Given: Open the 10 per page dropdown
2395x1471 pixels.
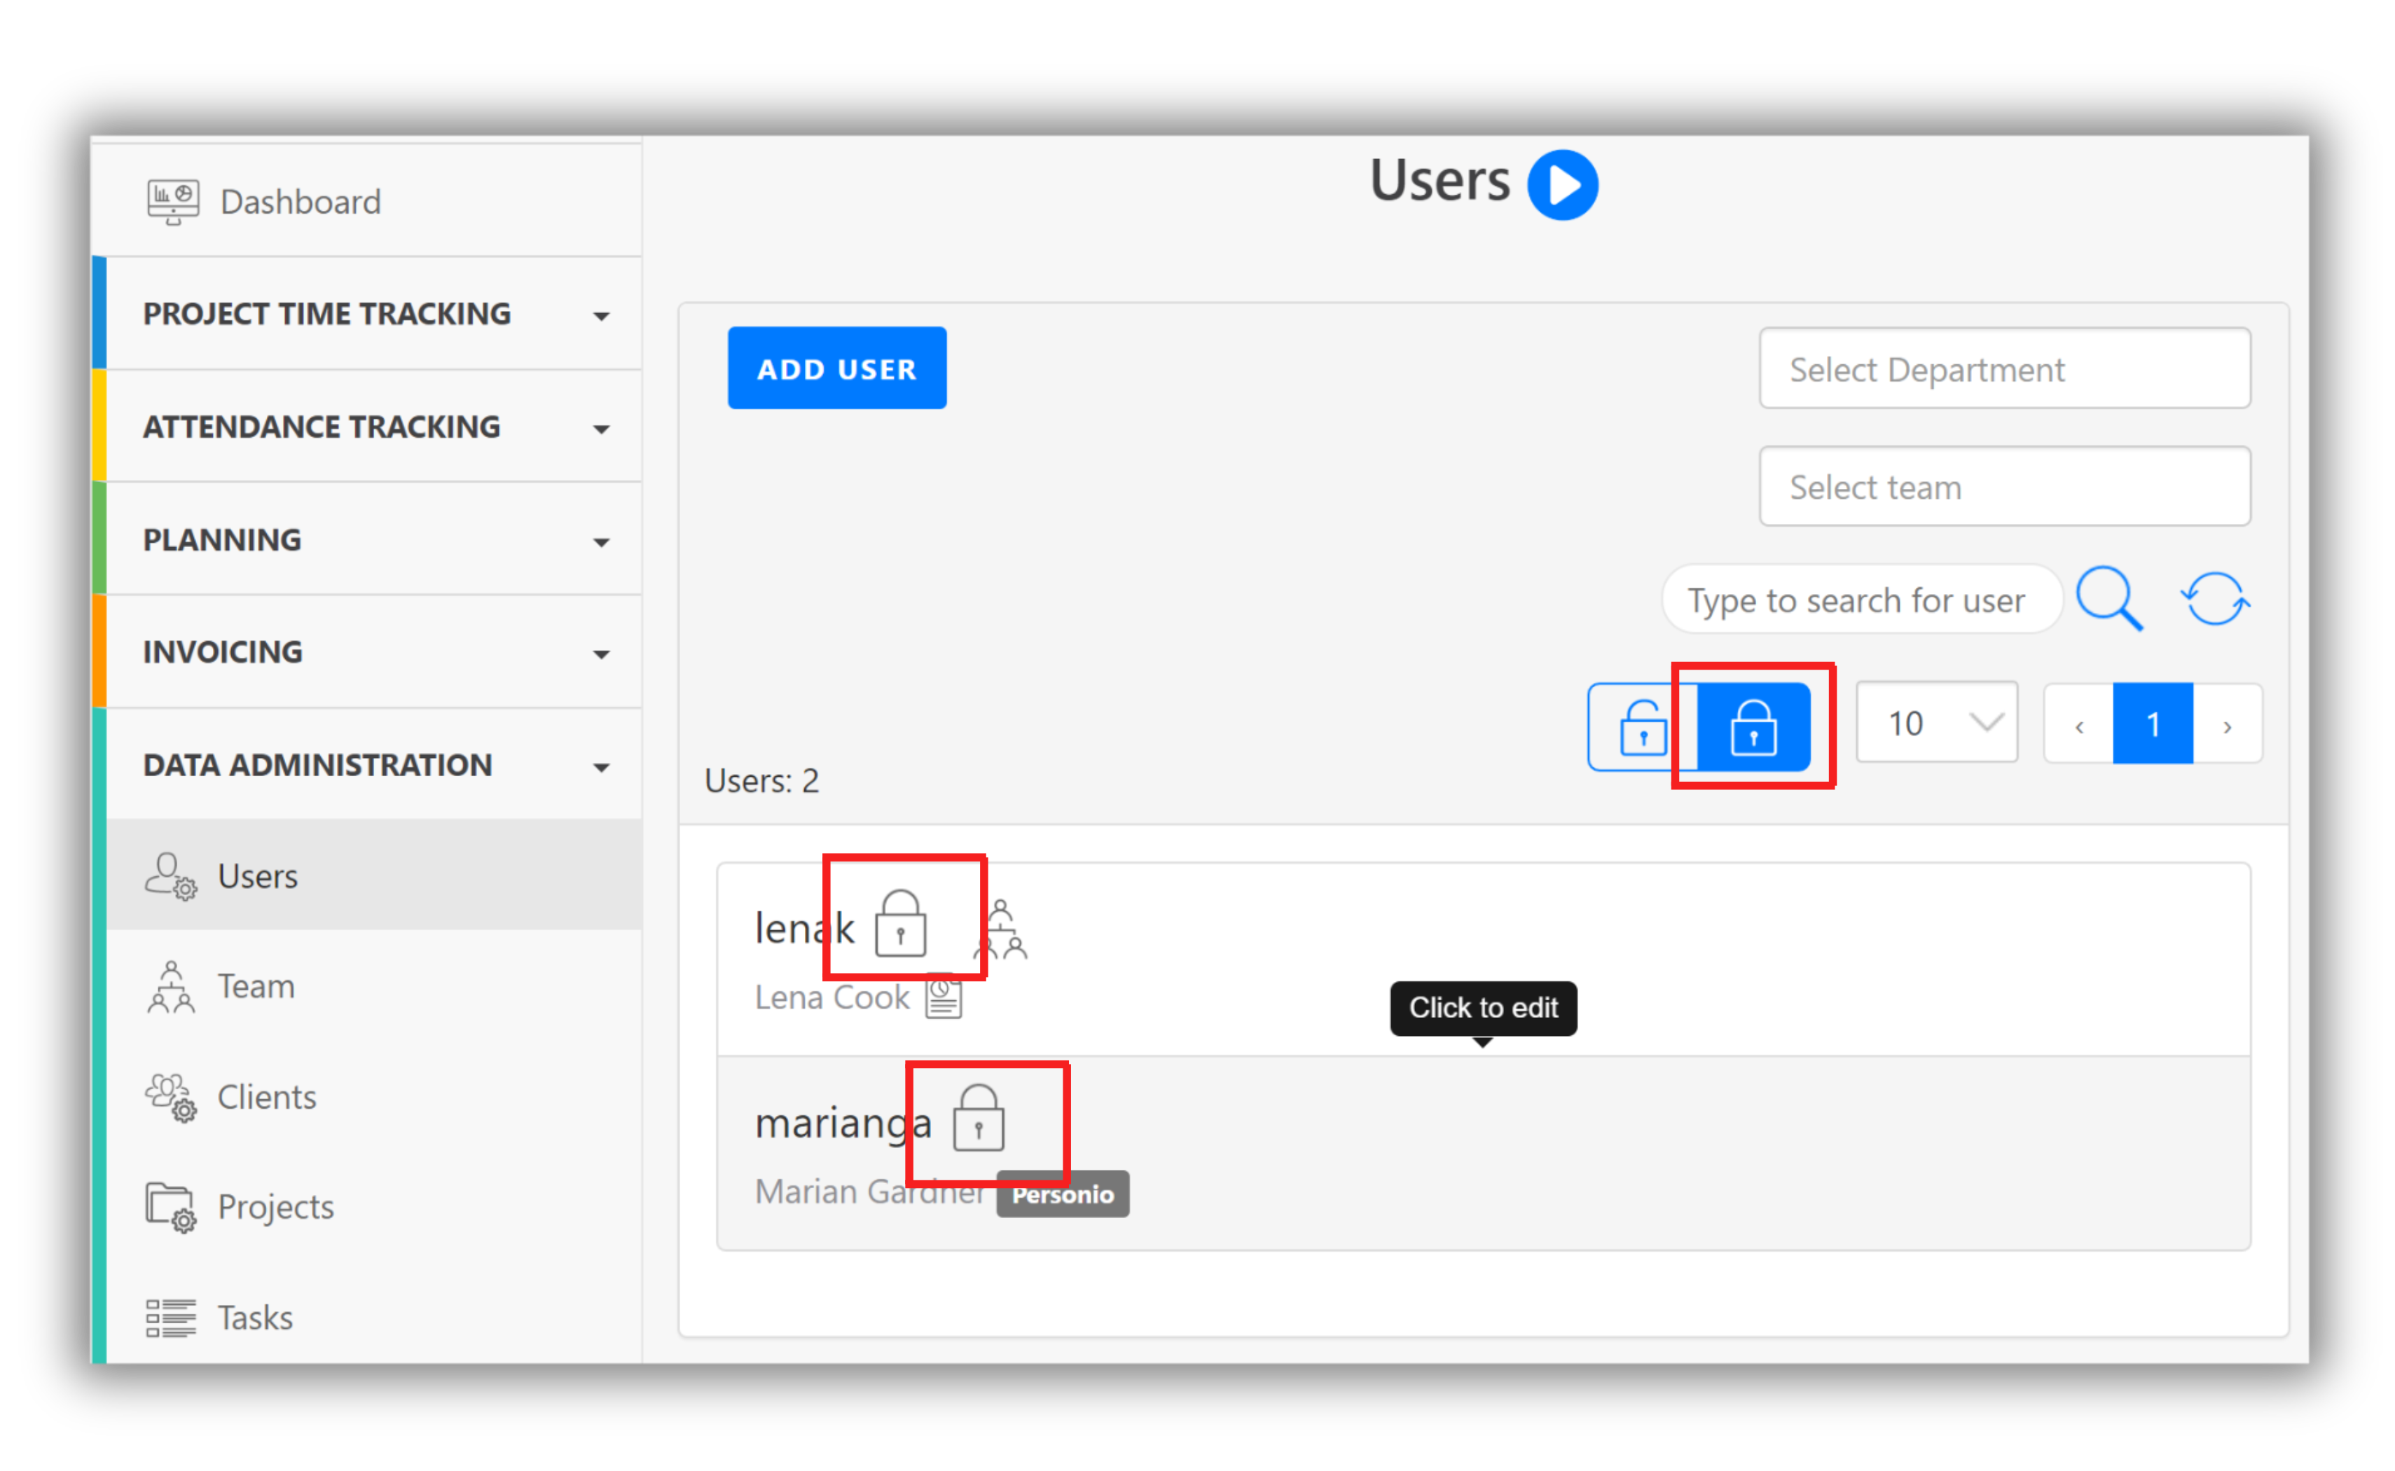Looking at the screenshot, I should 1936,723.
